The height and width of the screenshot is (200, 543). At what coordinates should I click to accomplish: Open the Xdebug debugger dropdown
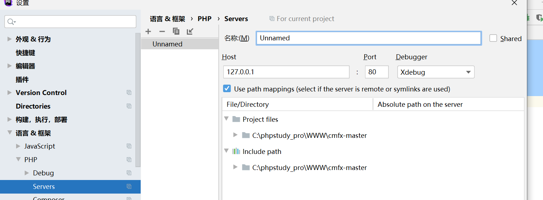coord(436,72)
